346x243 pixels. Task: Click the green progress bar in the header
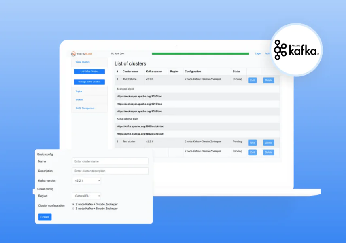click(x=200, y=54)
